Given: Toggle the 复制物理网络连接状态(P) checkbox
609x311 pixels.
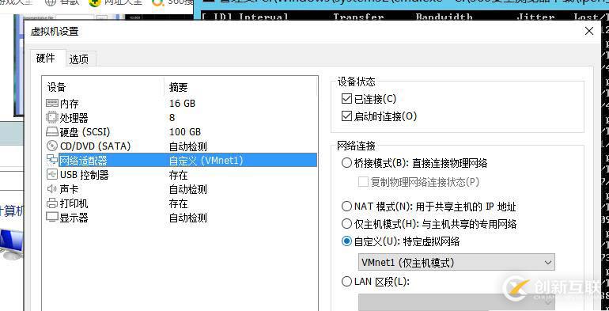Looking at the screenshot, I should [363, 181].
